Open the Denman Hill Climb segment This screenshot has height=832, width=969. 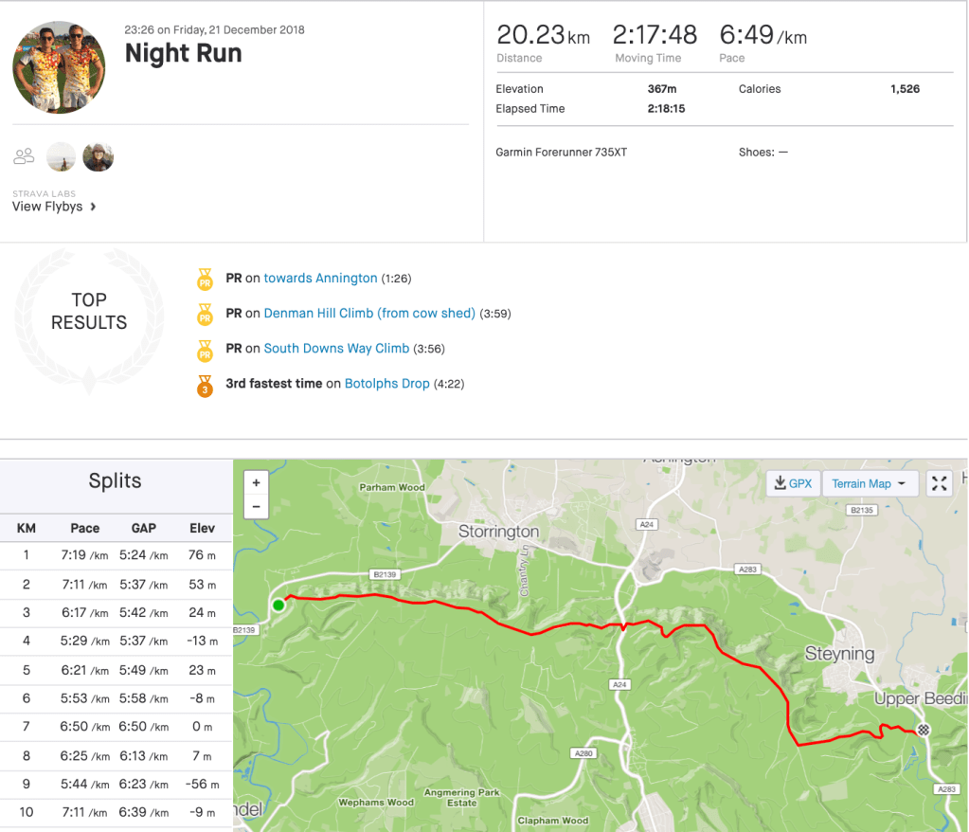[369, 314]
